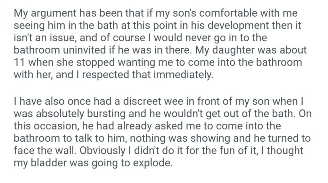Click the phrase "isn't an issue"
The image size is (328, 183).
coord(48,38)
